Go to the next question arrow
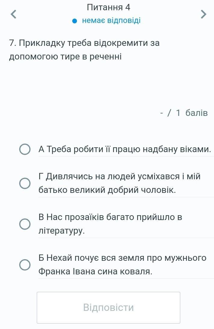This screenshot has height=329, width=214. coord(203,14)
